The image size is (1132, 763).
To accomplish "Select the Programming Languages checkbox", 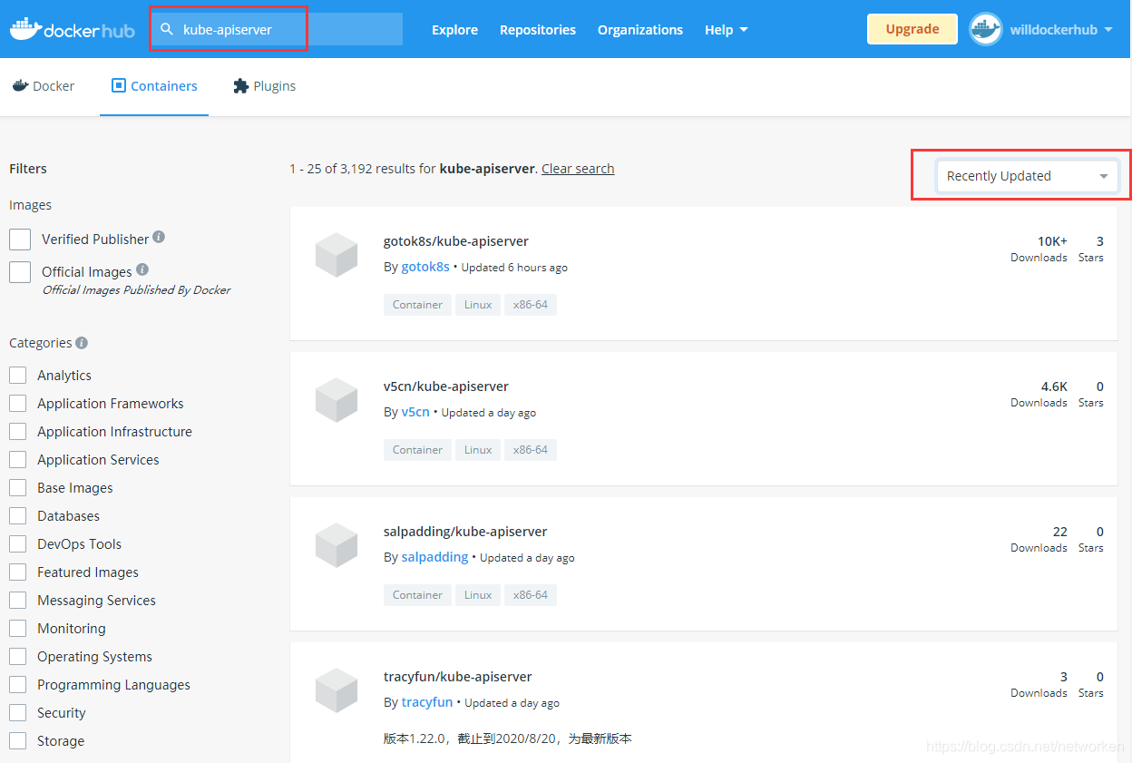I will pos(17,685).
